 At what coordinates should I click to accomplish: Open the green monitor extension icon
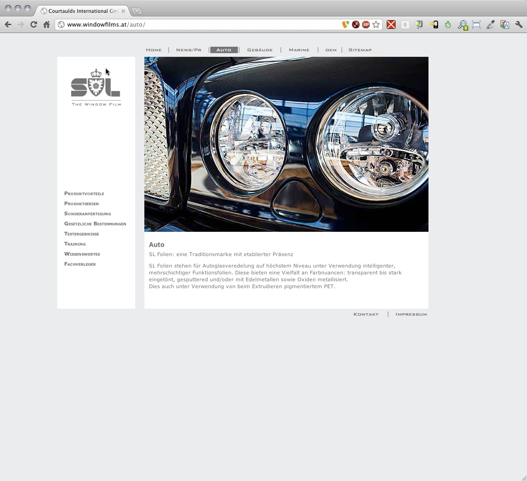click(419, 25)
